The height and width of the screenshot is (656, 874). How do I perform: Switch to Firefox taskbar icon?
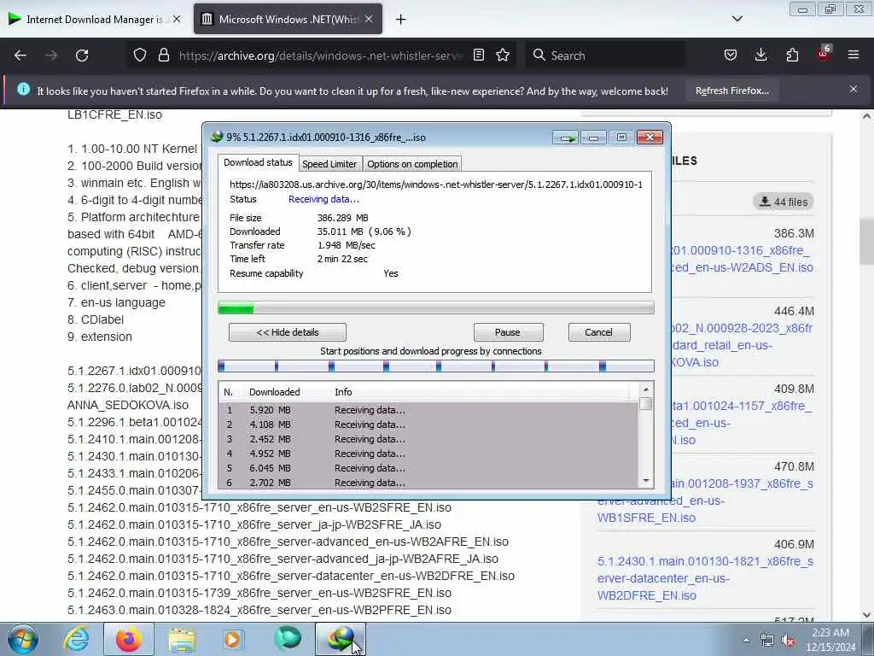(129, 639)
